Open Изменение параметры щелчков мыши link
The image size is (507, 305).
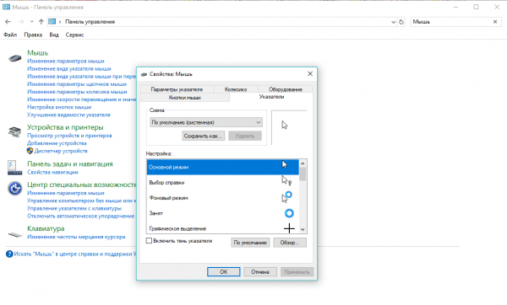[x=77, y=83]
